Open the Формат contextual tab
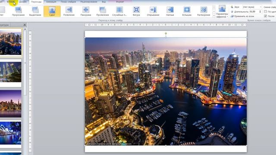 point(120,2)
